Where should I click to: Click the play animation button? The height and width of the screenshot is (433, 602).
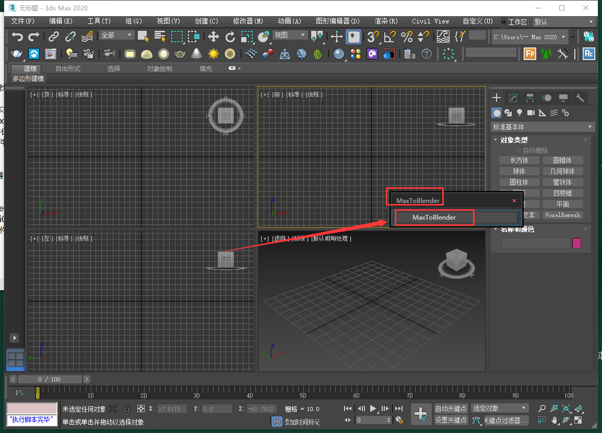[x=373, y=408]
